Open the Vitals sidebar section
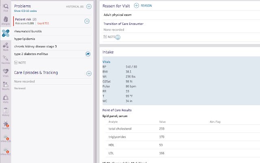Viewport: 260px width, 163px height. click(x=6, y=73)
